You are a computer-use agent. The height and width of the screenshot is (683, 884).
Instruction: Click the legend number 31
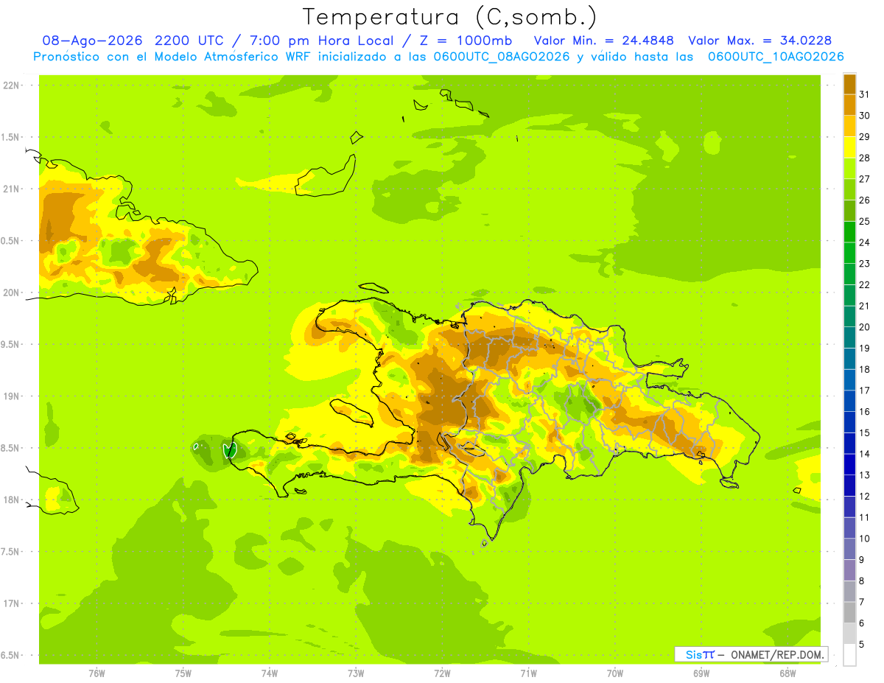click(x=865, y=94)
